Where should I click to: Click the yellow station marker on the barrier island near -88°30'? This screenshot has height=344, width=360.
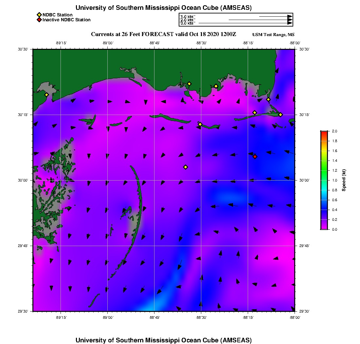200,124
